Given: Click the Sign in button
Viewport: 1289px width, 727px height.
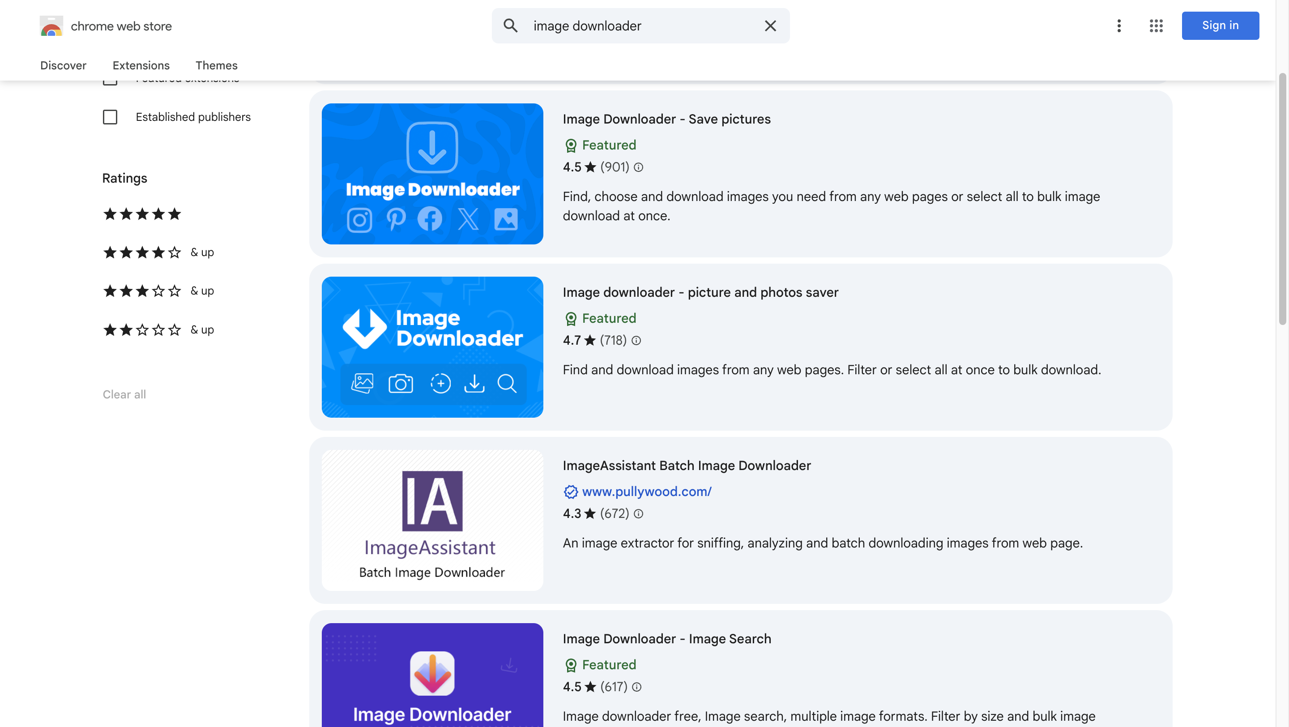Looking at the screenshot, I should pos(1220,26).
